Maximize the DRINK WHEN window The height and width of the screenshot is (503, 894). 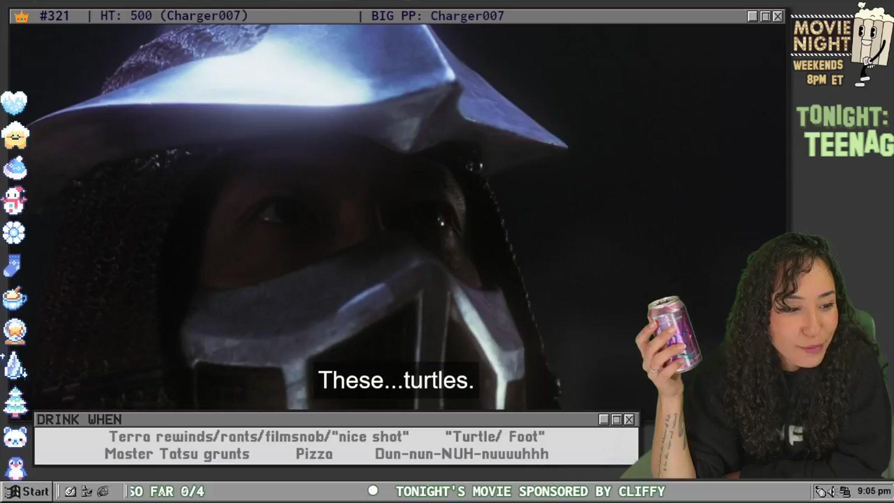click(616, 420)
